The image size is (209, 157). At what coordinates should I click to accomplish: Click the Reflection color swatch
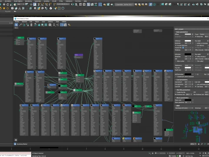[x=188, y=41]
